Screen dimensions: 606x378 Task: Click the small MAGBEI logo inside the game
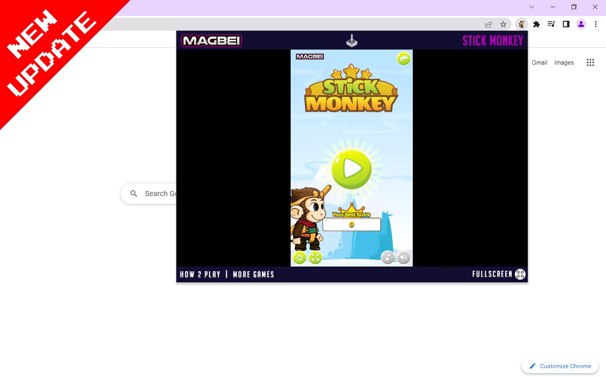coord(310,57)
